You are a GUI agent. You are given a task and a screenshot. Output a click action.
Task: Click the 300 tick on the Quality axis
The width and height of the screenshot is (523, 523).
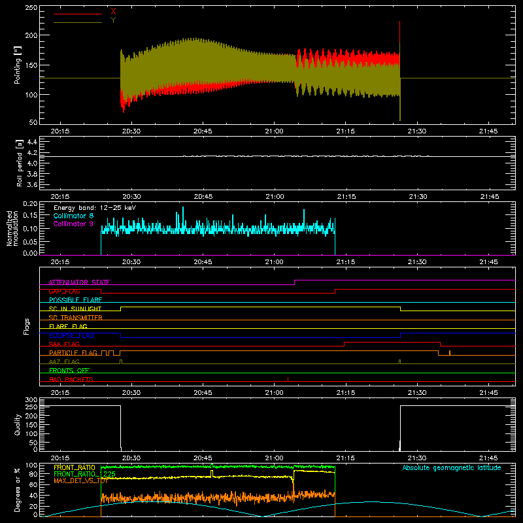click(x=31, y=399)
